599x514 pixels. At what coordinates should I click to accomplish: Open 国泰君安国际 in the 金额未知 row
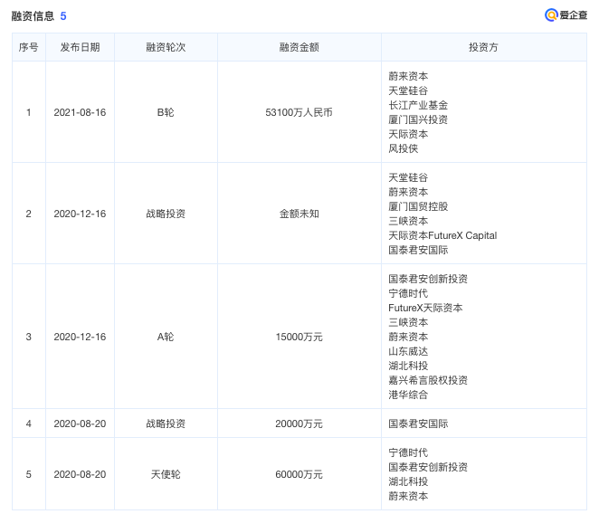click(x=418, y=250)
